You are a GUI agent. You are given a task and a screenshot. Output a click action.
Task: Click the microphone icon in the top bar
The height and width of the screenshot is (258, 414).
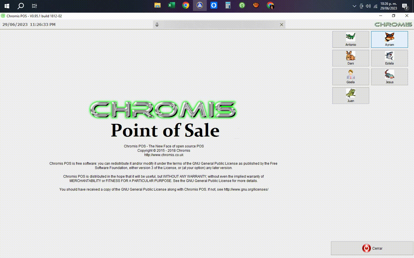click(x=157, y=24)
